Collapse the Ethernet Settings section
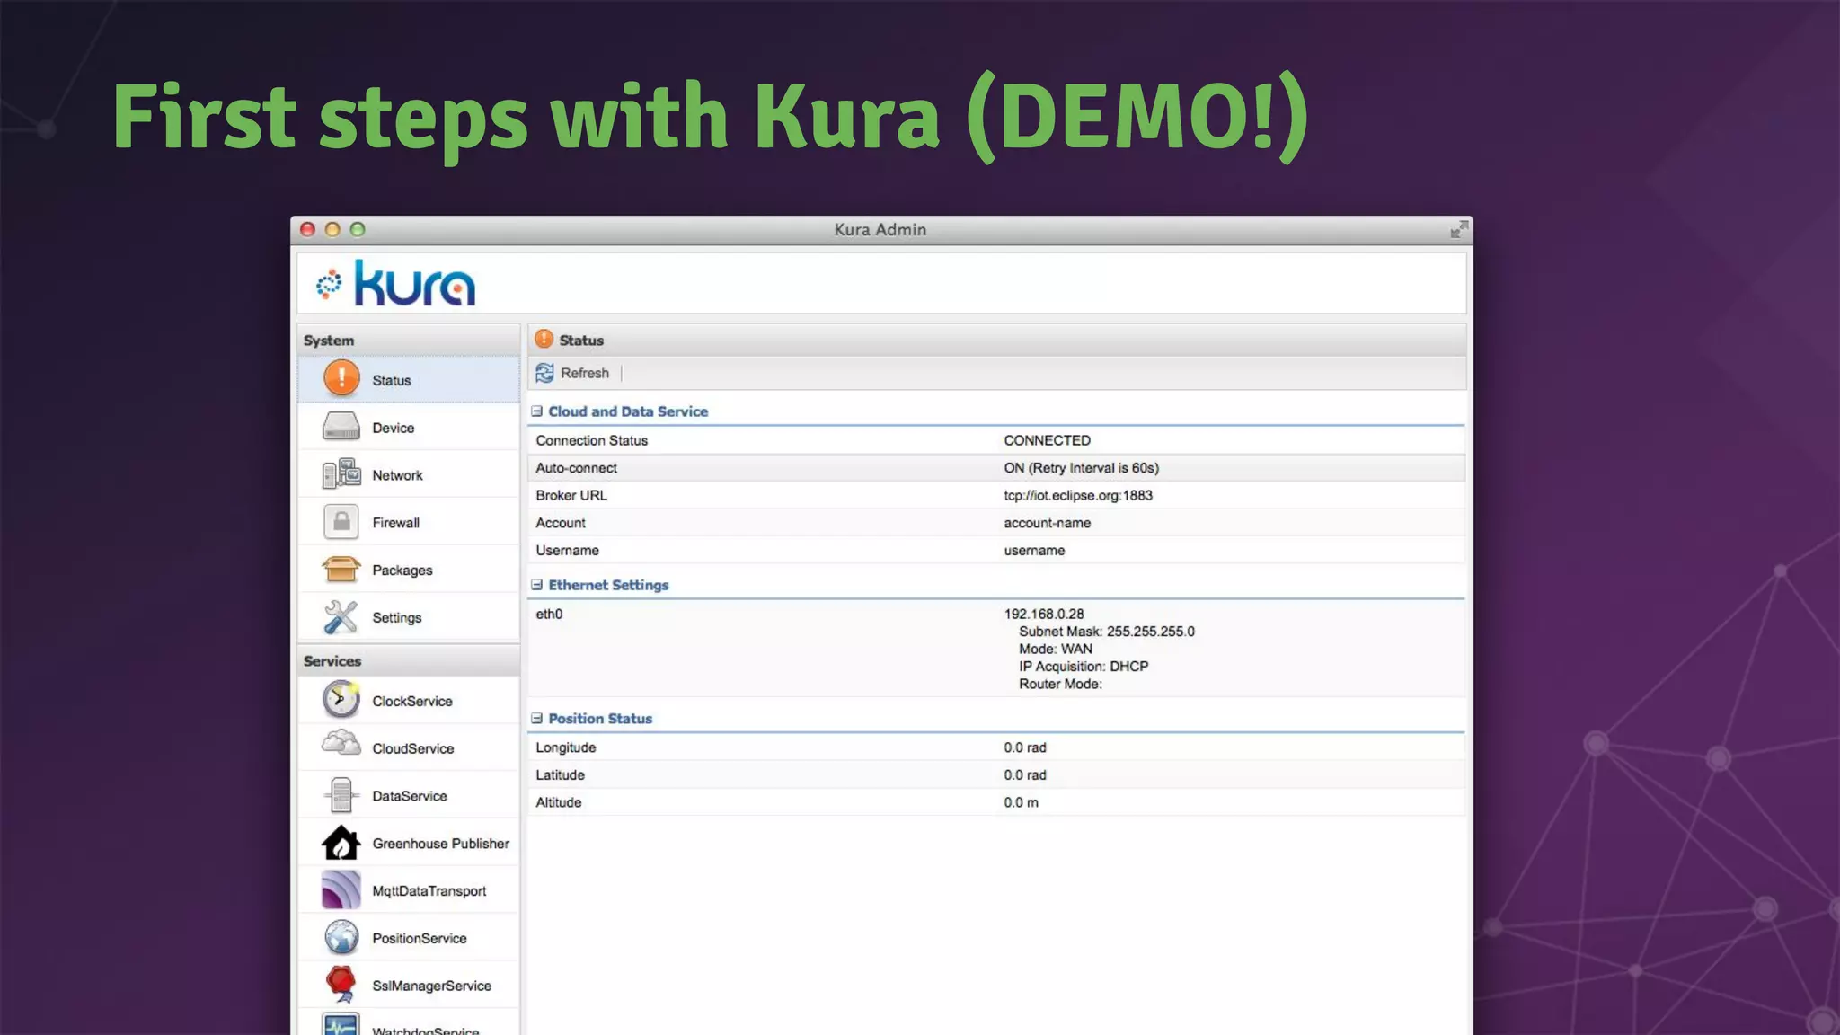The image size is (1840, 1035). [536, 585]
